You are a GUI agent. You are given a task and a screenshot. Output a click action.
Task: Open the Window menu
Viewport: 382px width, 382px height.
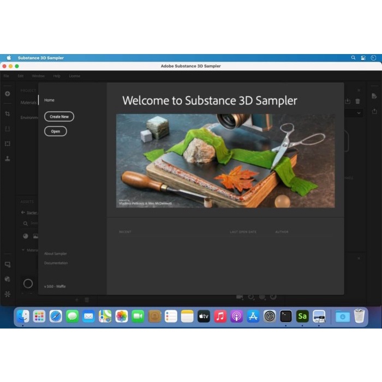coord(38,76)
